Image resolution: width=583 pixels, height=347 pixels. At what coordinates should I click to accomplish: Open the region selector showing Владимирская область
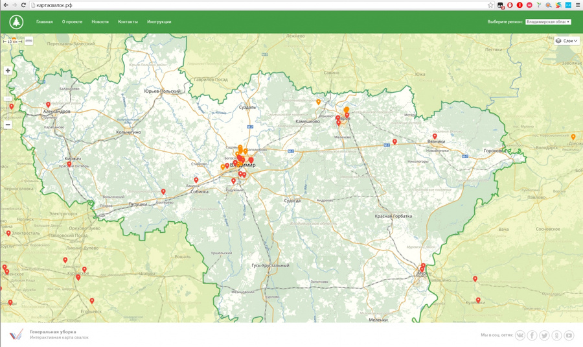coord(548,21)
